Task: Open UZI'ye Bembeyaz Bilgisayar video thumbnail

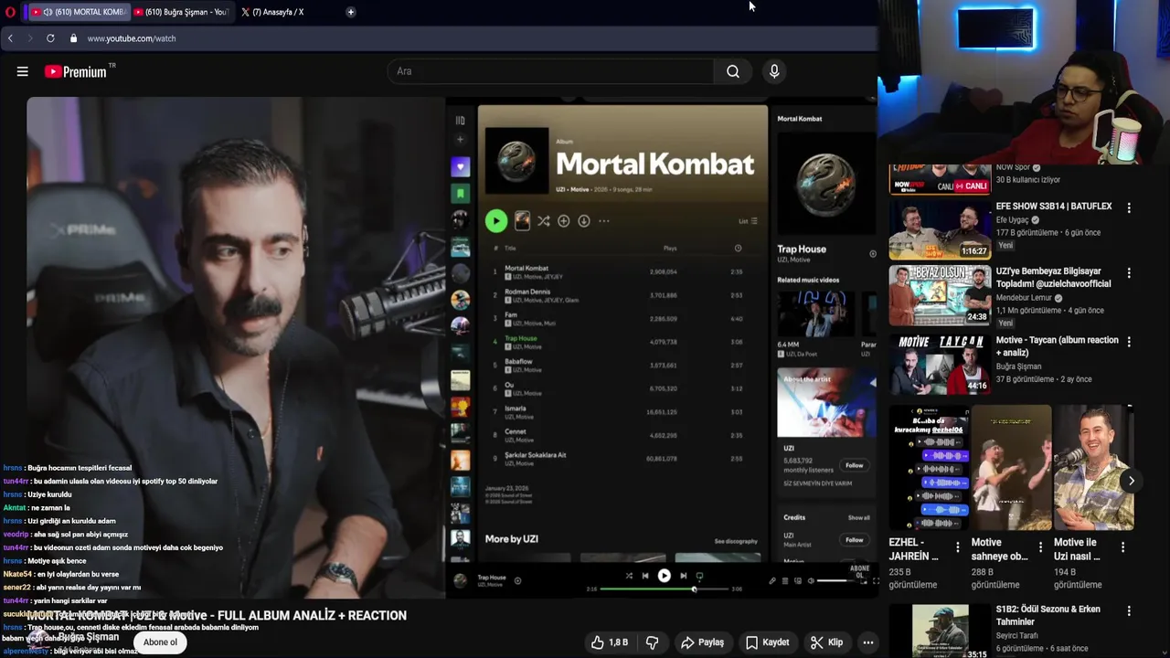Action: tap(940, 295)
